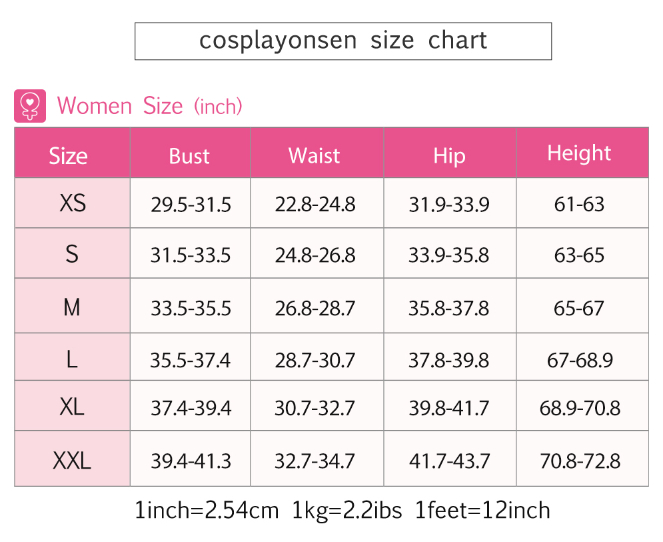Click the M waist value 26.8-28.7

(x=315, y=309)
